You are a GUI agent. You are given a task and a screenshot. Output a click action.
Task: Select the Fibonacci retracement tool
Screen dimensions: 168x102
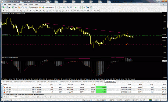pos(24,11)
